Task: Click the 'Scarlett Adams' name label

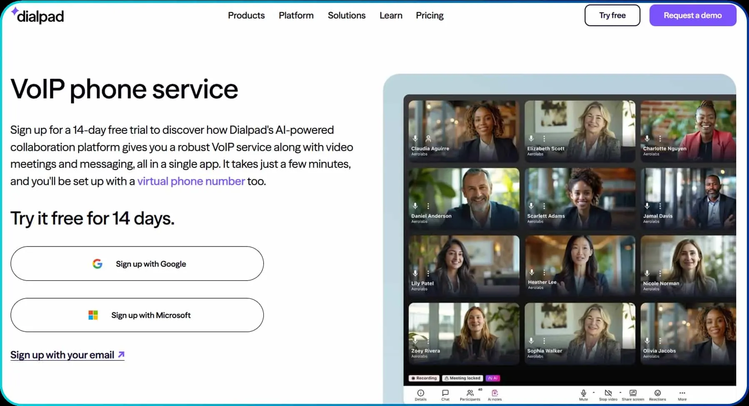Action: [x=546, y=216]
